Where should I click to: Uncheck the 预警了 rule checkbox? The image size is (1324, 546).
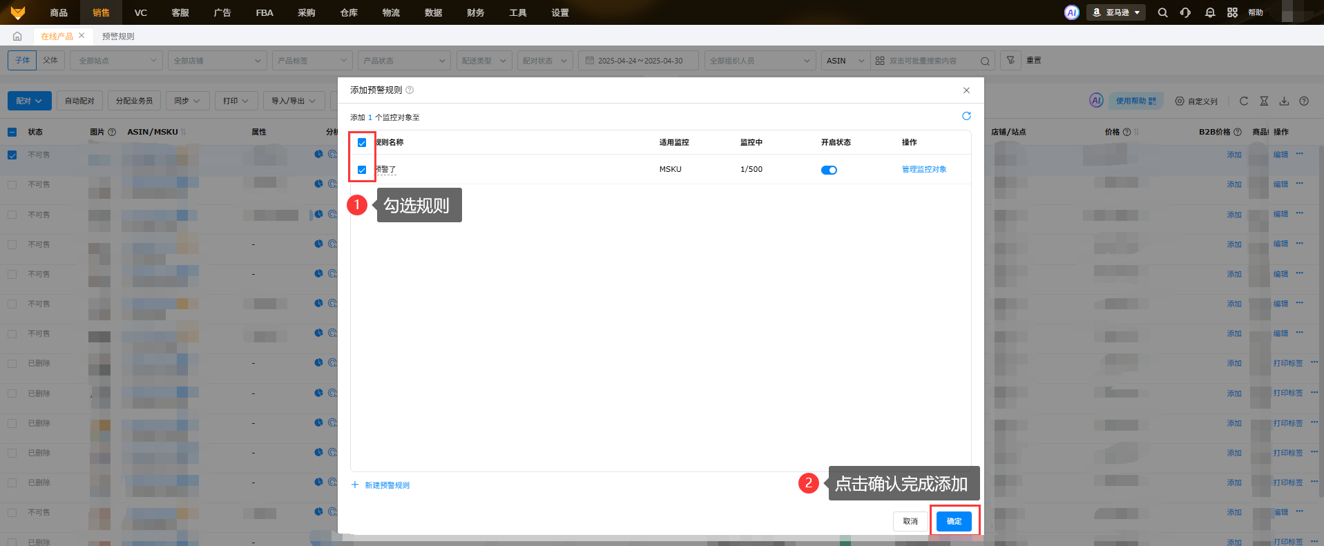point(362,170)
